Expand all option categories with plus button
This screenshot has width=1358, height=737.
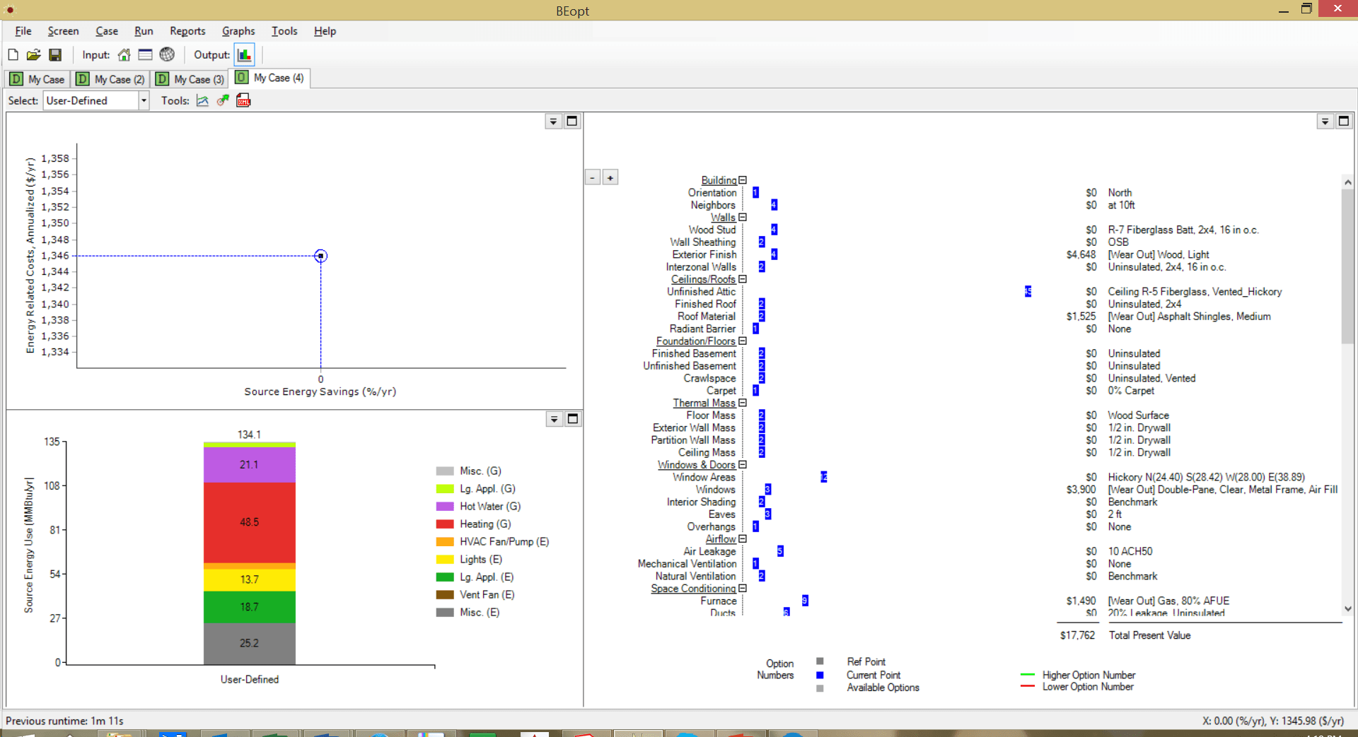tap(610, 177)
